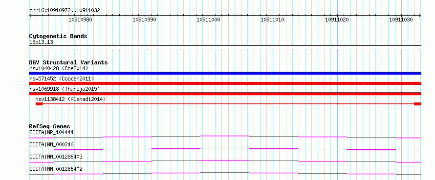Click ruler tick label 10911010
435x180 pixels.
click(x=273, y=20)
